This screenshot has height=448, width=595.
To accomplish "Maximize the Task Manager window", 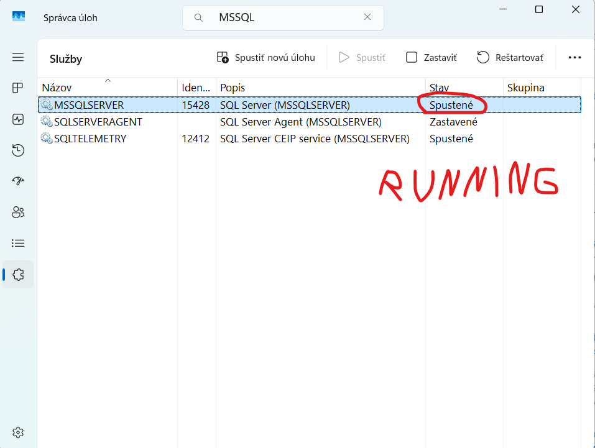I will click(539, 9).
